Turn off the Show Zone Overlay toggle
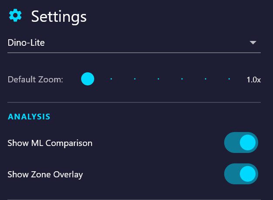The width and height of the screenshot is (273, 200). [x=241, y=175]
